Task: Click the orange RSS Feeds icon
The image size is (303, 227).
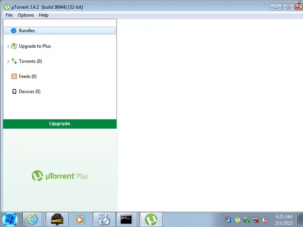Action: tap(14, 76)
